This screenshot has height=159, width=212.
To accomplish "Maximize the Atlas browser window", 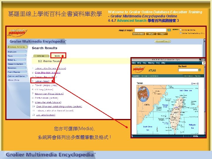I will (x=202, y=59).
